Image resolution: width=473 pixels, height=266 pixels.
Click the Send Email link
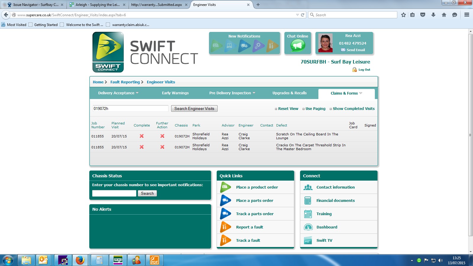click(356, 50)
